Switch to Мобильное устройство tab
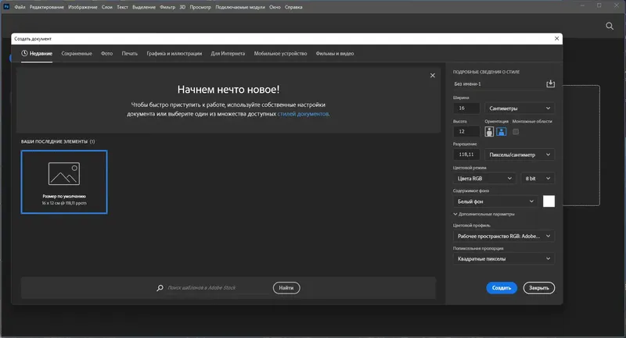 [280, 53]
